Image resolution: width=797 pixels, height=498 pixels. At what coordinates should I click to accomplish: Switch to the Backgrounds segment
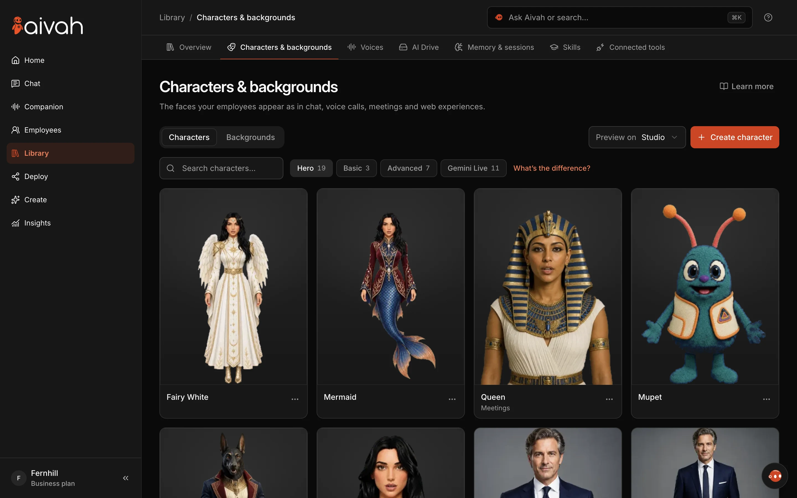250,137
